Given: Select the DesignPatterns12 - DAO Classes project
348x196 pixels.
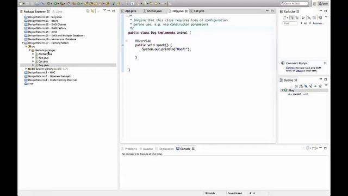Looking at the screenshot, I should tap(45, 24).
